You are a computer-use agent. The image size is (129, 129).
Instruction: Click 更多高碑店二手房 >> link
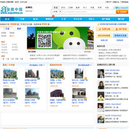coord(37,65)
